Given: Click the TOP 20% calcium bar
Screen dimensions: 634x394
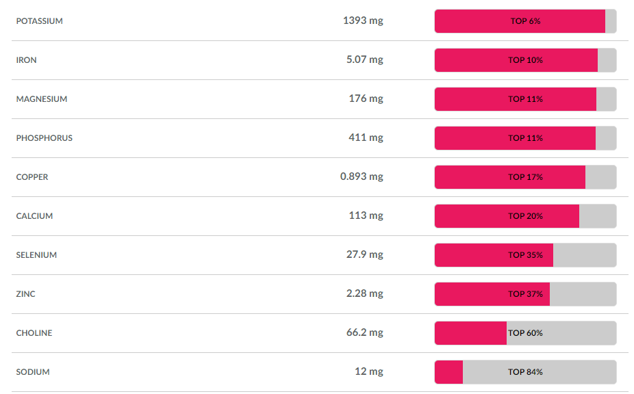Looking at the screenshot, I should pyautogui.click(x=525, y=215).
